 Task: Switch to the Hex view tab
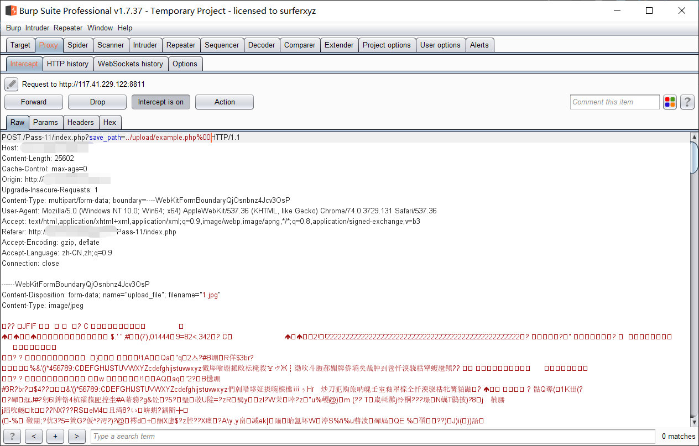coord(110,123)
